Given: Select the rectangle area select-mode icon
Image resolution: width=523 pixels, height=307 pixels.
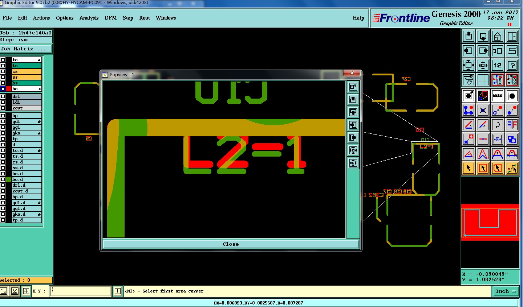Looking at the screenshot, I should [x=483, y=168].
